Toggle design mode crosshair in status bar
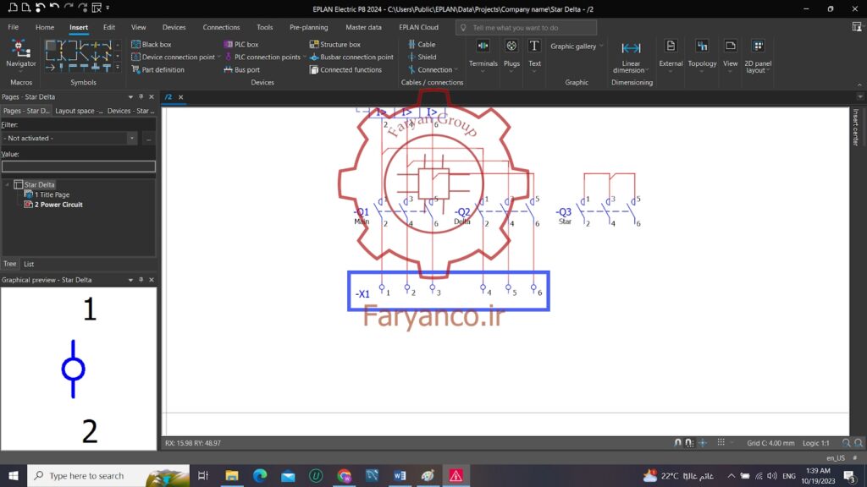 point(702,443)
